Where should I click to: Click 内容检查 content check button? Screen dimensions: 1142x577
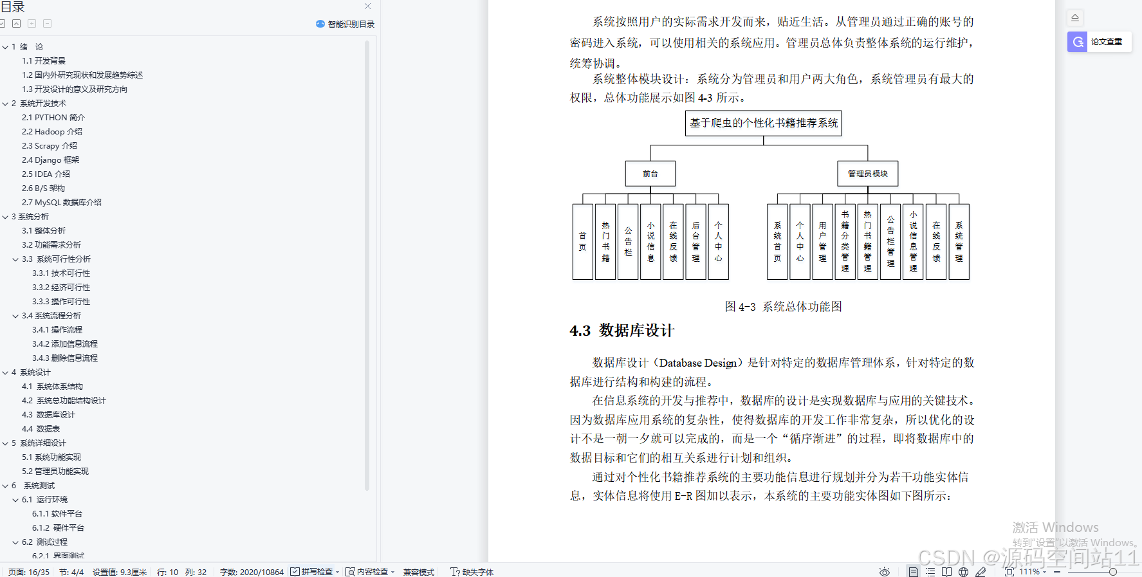coord(367,572)
